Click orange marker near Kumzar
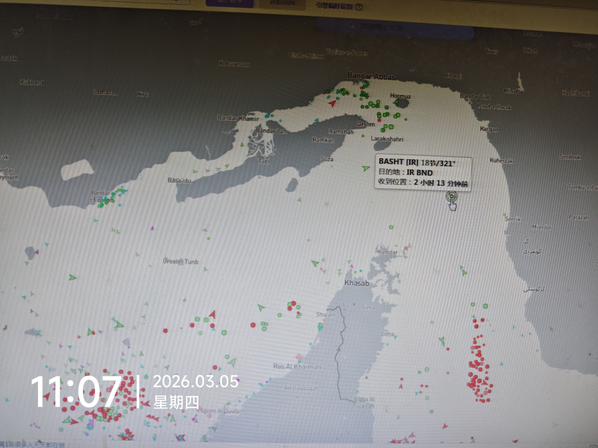Screen dimensions: 598x448 click(x=406, y=249)
